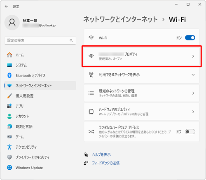Click ネットワークの追加、削除、編集 description
Viewport: 206px width, 180px height.
(118, 96)
